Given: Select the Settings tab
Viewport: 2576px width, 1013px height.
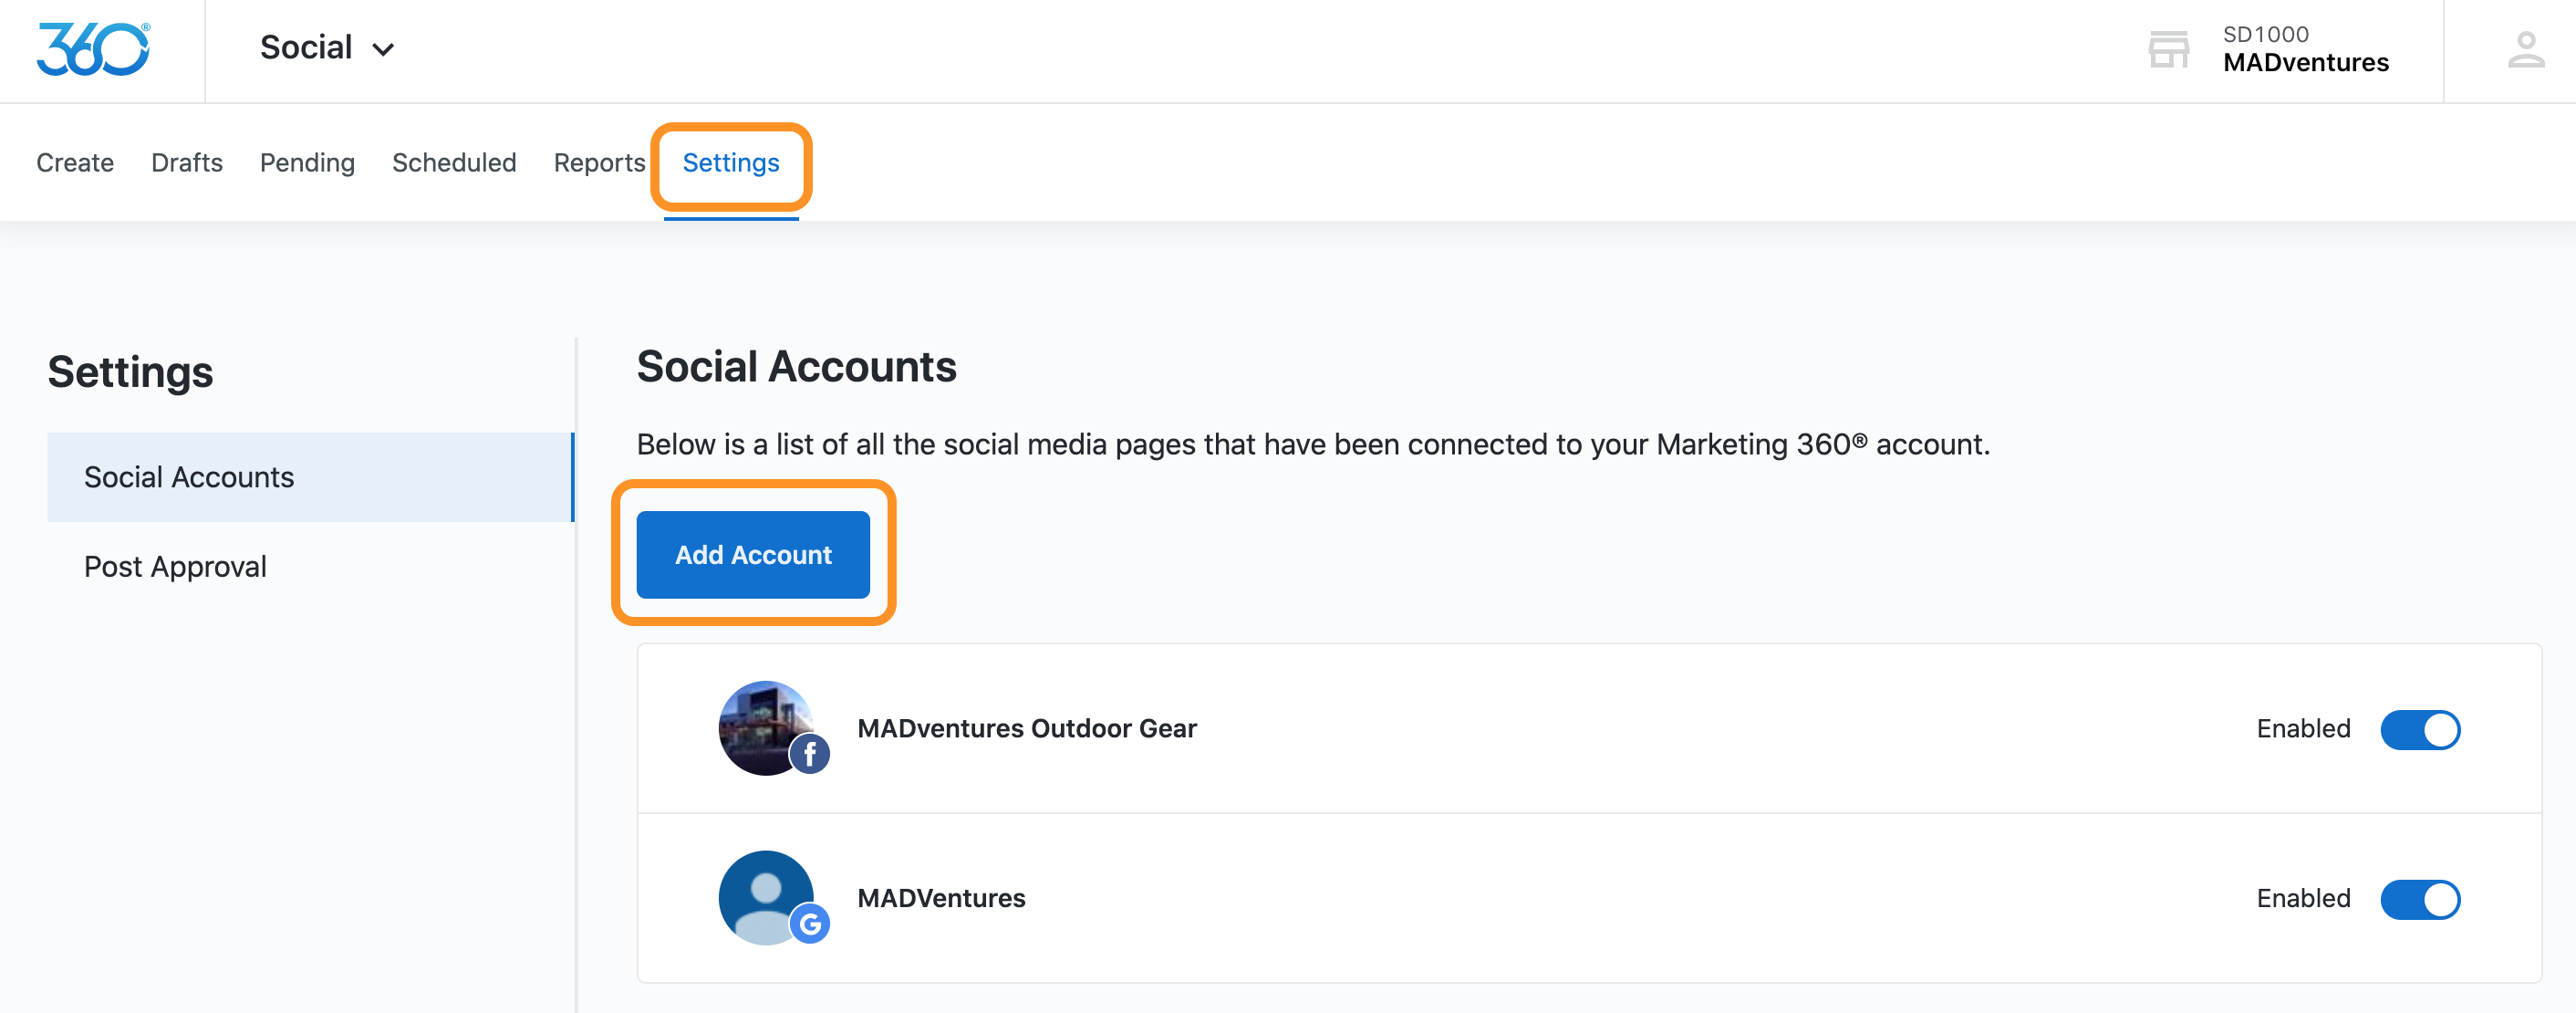Looking at the screenshot, I should click(731, 163).
